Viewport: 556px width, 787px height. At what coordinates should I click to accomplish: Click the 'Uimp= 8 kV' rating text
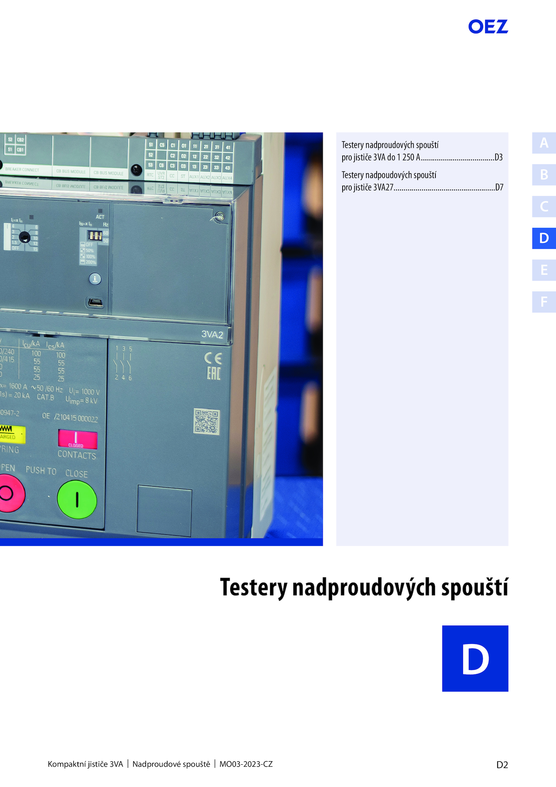[x=81, y=401]
